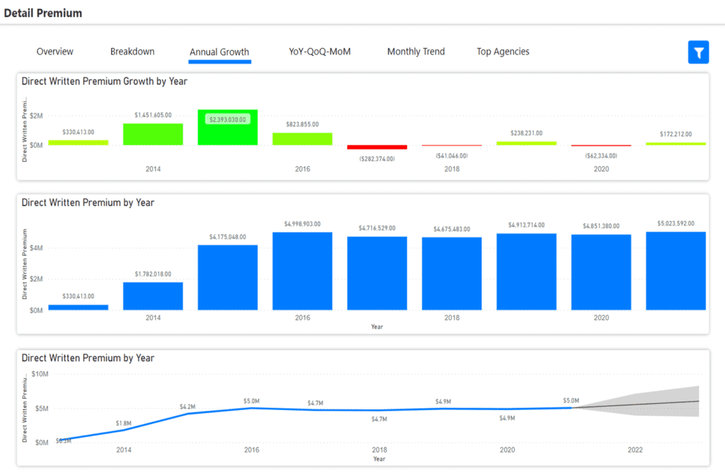The height and width of the screenshot is (475, 725).
Task: Open the blue filter icon button
Action: [698, 52]
